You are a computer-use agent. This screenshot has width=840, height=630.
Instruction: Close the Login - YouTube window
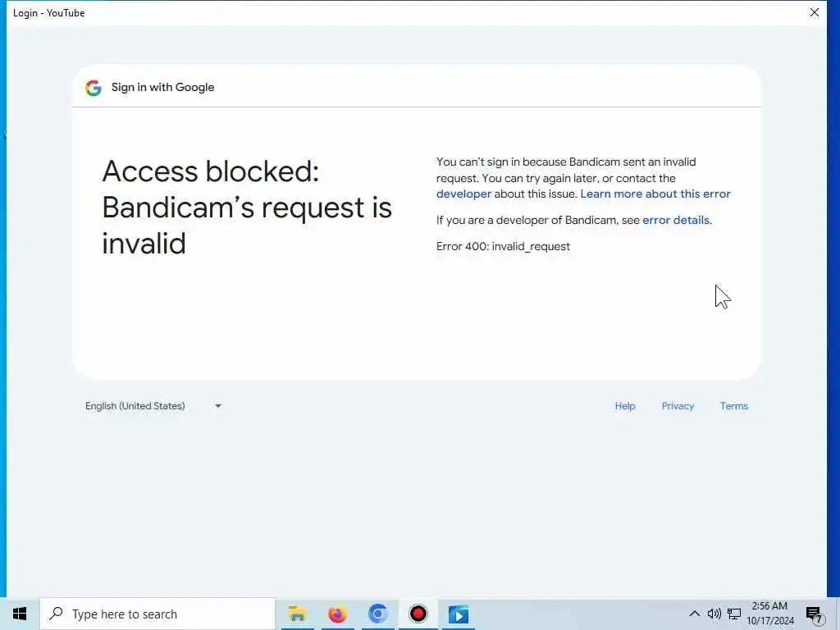click(x=815, y=12)
